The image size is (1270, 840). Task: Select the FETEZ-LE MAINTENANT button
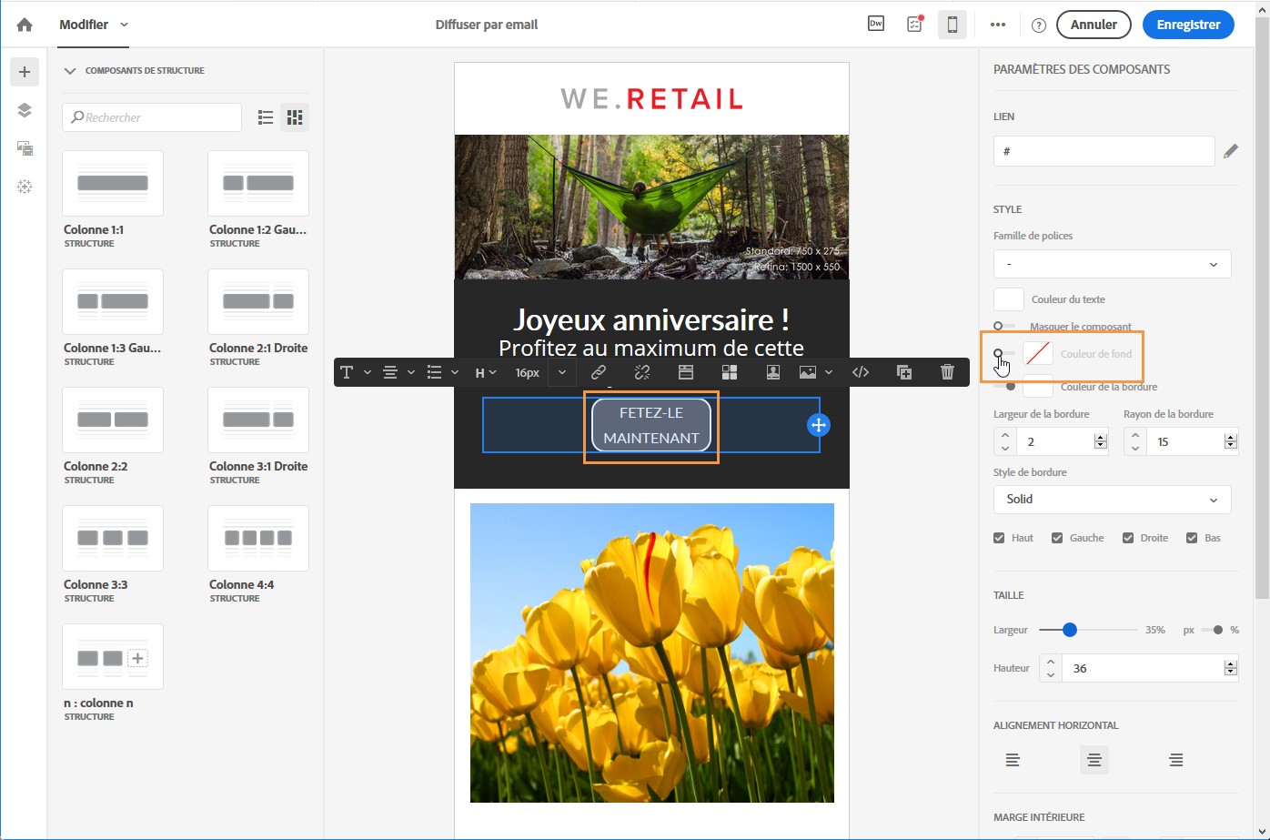[x=651, y=425]
